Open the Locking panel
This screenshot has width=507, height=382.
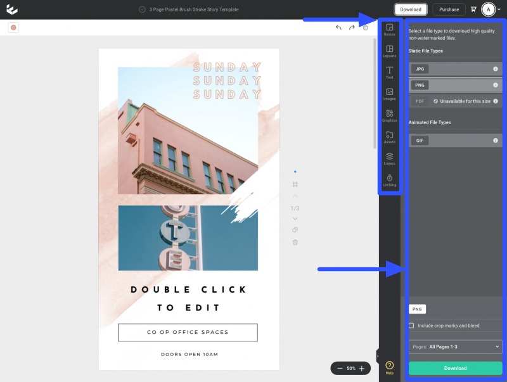[x=389, y=180]
